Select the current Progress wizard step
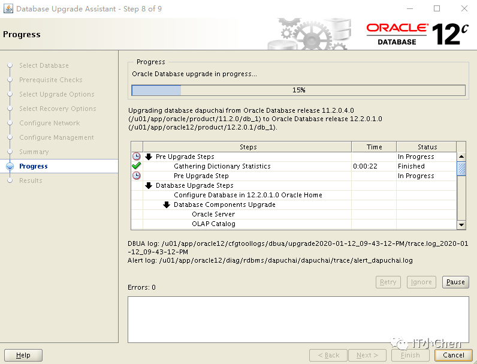The height and width of the screenshot is (364, 477). 34,166
